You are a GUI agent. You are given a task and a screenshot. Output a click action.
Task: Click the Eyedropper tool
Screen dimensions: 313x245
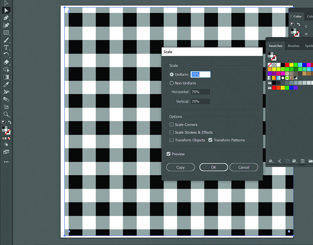click(x=6, y=85)
